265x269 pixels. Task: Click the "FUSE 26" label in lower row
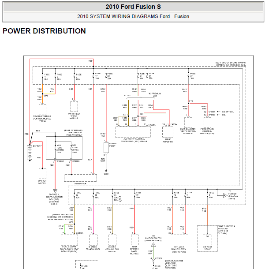[x=117, y=194]
